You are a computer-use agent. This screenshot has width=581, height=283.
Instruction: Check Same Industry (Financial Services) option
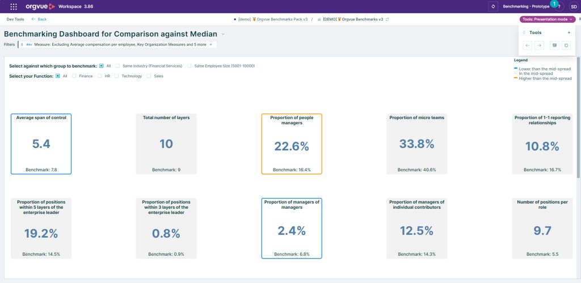pos(118,66)
